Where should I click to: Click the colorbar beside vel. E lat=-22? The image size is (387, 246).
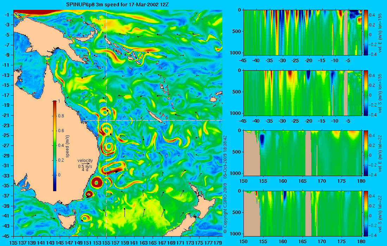(x=366, y=153)
